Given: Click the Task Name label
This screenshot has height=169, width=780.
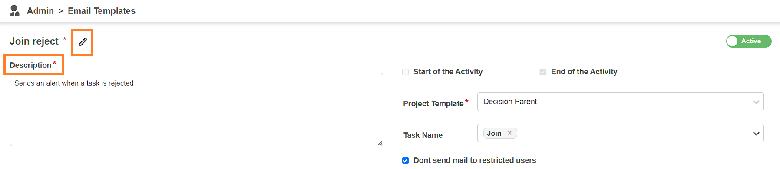Looking at the screenshot, I should pyautogui.click(x=423, y=135).
